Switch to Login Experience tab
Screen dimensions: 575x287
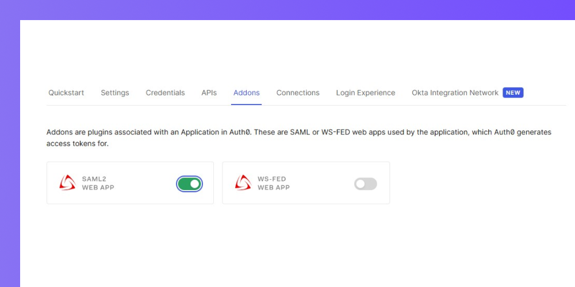366,93
